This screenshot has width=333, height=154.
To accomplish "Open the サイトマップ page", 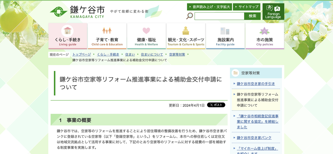I will click(246, 7).
